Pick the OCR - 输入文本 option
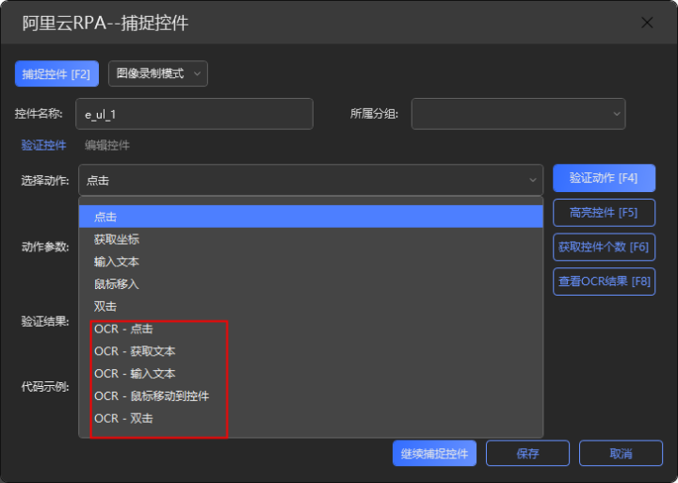This screenshot has width=678, height=483. pos(311,374)
